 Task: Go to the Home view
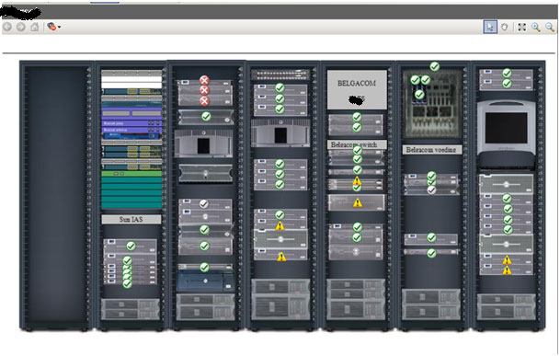(x=35, y=27)
